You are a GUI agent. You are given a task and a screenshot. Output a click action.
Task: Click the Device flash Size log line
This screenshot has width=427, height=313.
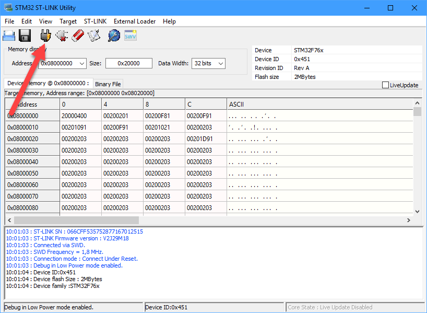(x=54, y=279)
